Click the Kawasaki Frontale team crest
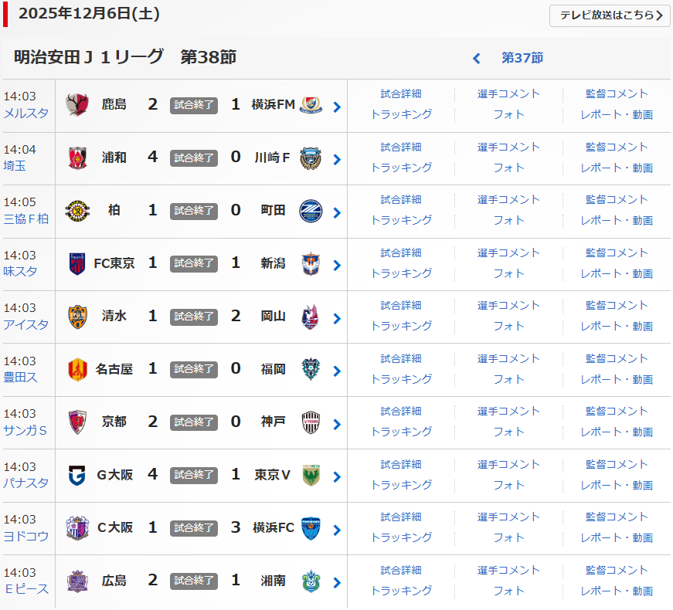673x610 pixels. 310,158
